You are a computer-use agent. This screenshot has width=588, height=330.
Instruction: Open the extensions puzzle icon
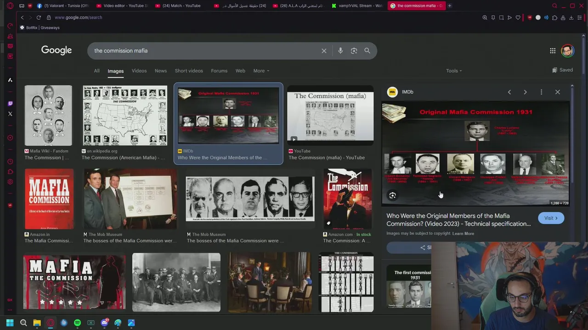click(x=554, y=17)
